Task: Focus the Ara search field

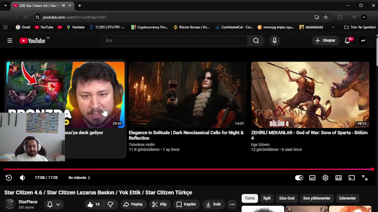Action: tap(174, 41)
